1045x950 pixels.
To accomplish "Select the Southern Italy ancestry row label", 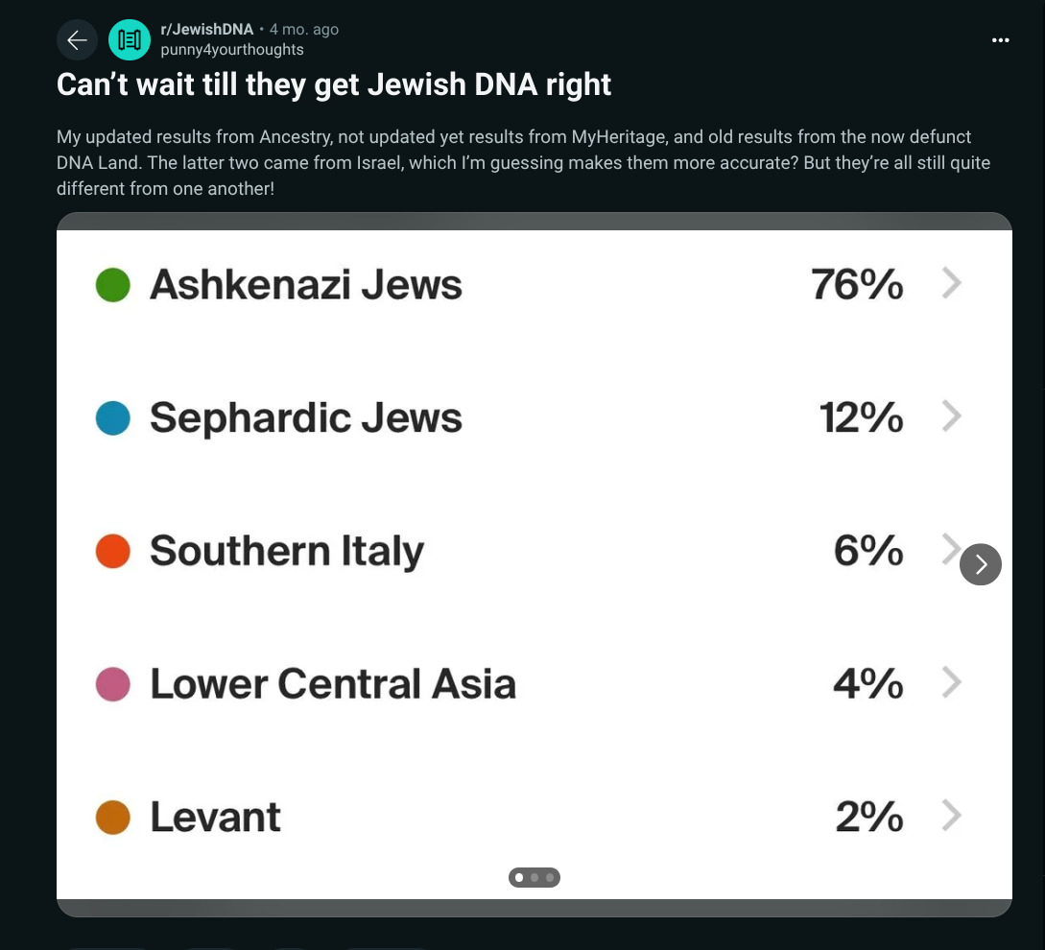I will pos(286,551).
